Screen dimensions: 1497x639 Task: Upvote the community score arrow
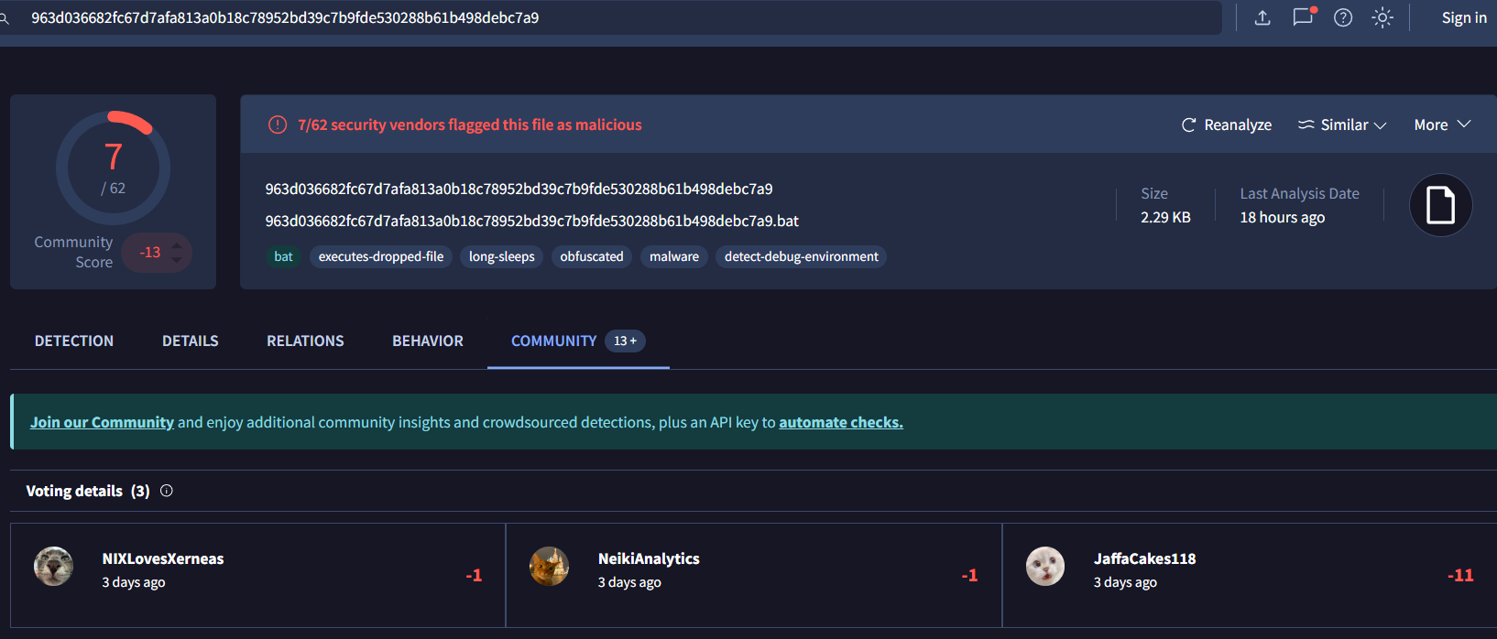(177, 244)
